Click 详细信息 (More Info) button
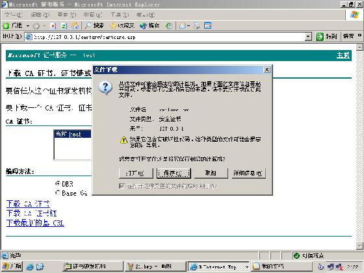Image resolution: width=364 pixels, height=273 pixels. 248,173
